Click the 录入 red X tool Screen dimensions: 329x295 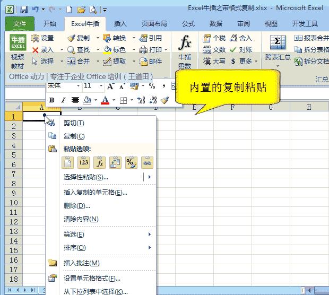[x=42, y=50]
